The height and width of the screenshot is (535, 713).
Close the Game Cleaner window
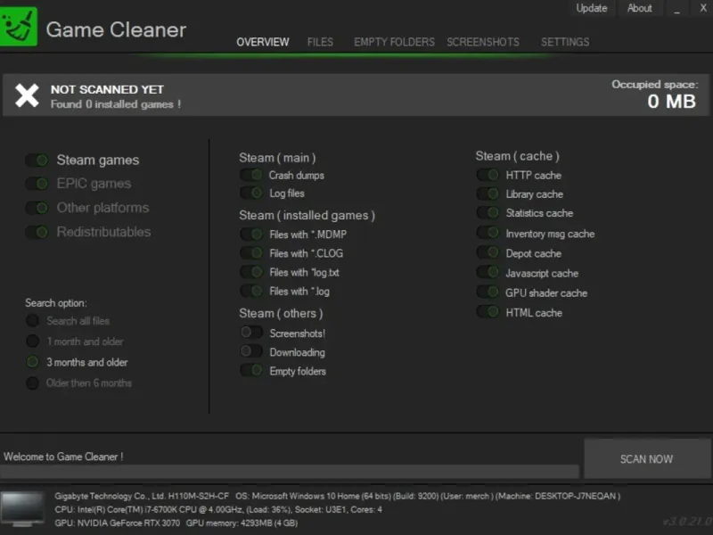point(703,8)
